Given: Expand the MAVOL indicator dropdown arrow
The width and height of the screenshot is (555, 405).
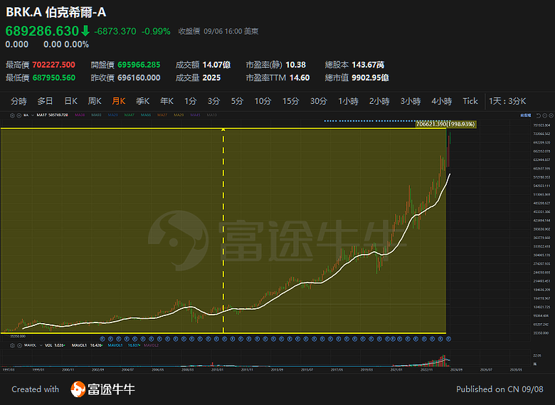Looking at the screenshot, I should click(x=41, y=345).
